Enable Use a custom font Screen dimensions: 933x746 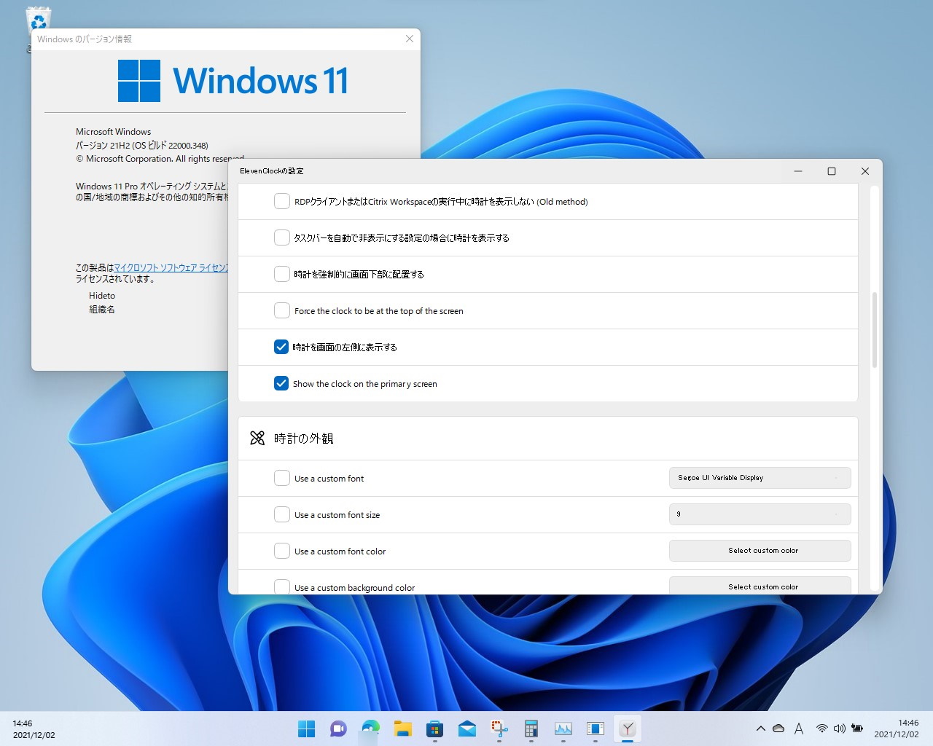click(282, 478)
